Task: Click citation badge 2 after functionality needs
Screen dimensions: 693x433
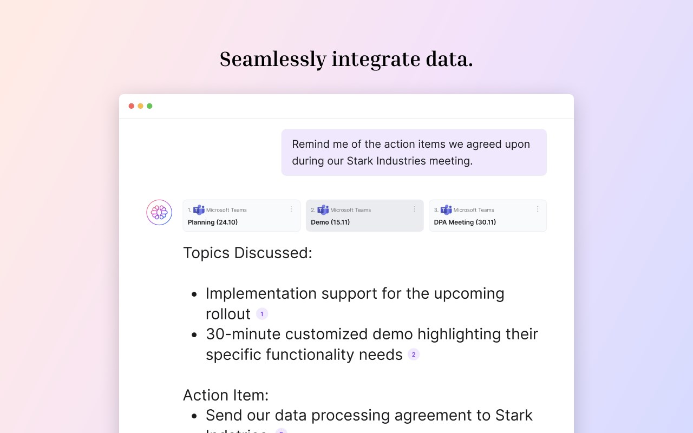Action: point(414,355)
